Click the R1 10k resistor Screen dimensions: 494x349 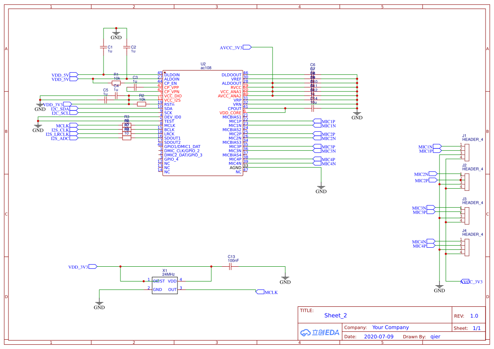tap(116, 83)
